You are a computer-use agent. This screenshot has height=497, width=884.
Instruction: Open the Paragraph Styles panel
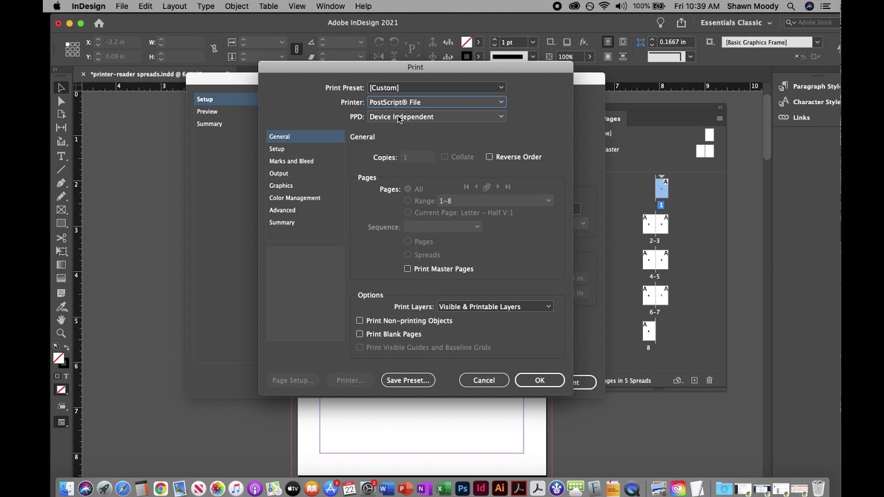click(x=809, y=86)
